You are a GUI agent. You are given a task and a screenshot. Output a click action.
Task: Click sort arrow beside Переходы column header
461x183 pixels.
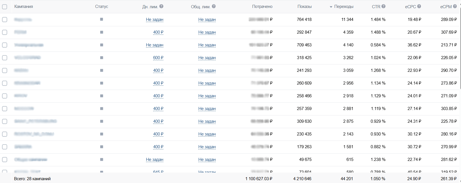pyautogui.click(x=331, y=7)
